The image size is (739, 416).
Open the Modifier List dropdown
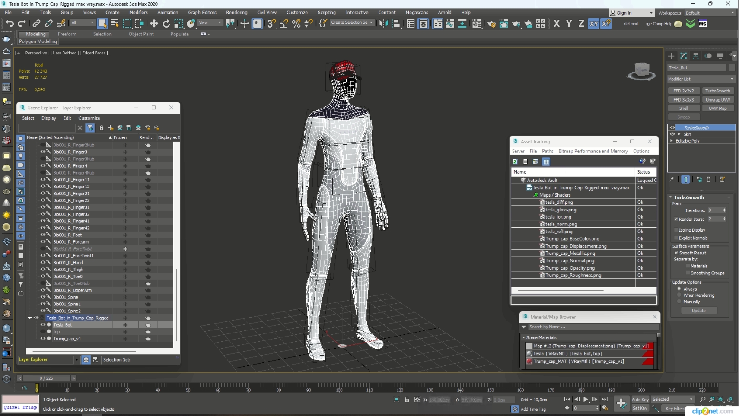(x=701, y=79)
